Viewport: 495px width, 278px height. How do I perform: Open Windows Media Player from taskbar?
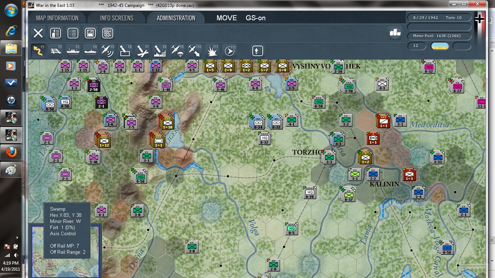11,66
